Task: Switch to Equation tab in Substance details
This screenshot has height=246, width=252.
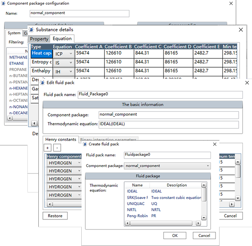Action: tap(62, 39)
